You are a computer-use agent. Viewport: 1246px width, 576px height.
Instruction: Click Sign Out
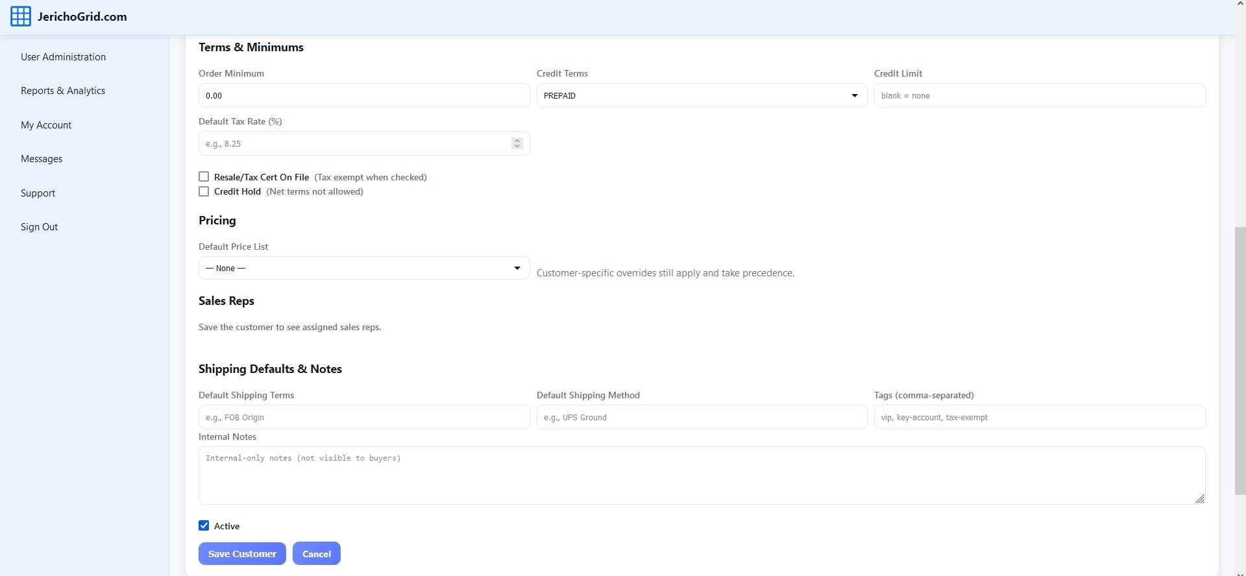coord(39,227)
